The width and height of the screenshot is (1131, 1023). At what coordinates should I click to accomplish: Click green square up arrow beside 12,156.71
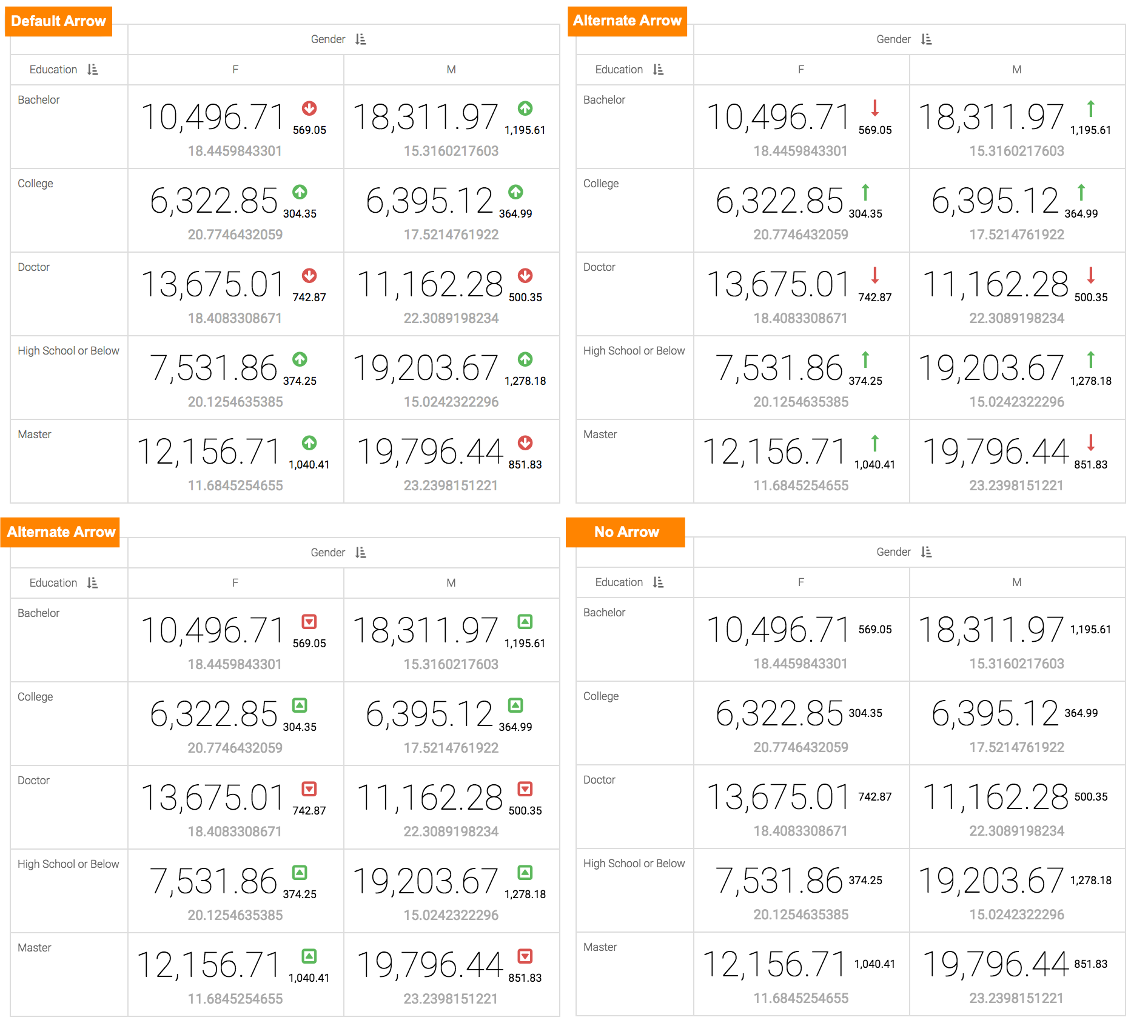309,956
